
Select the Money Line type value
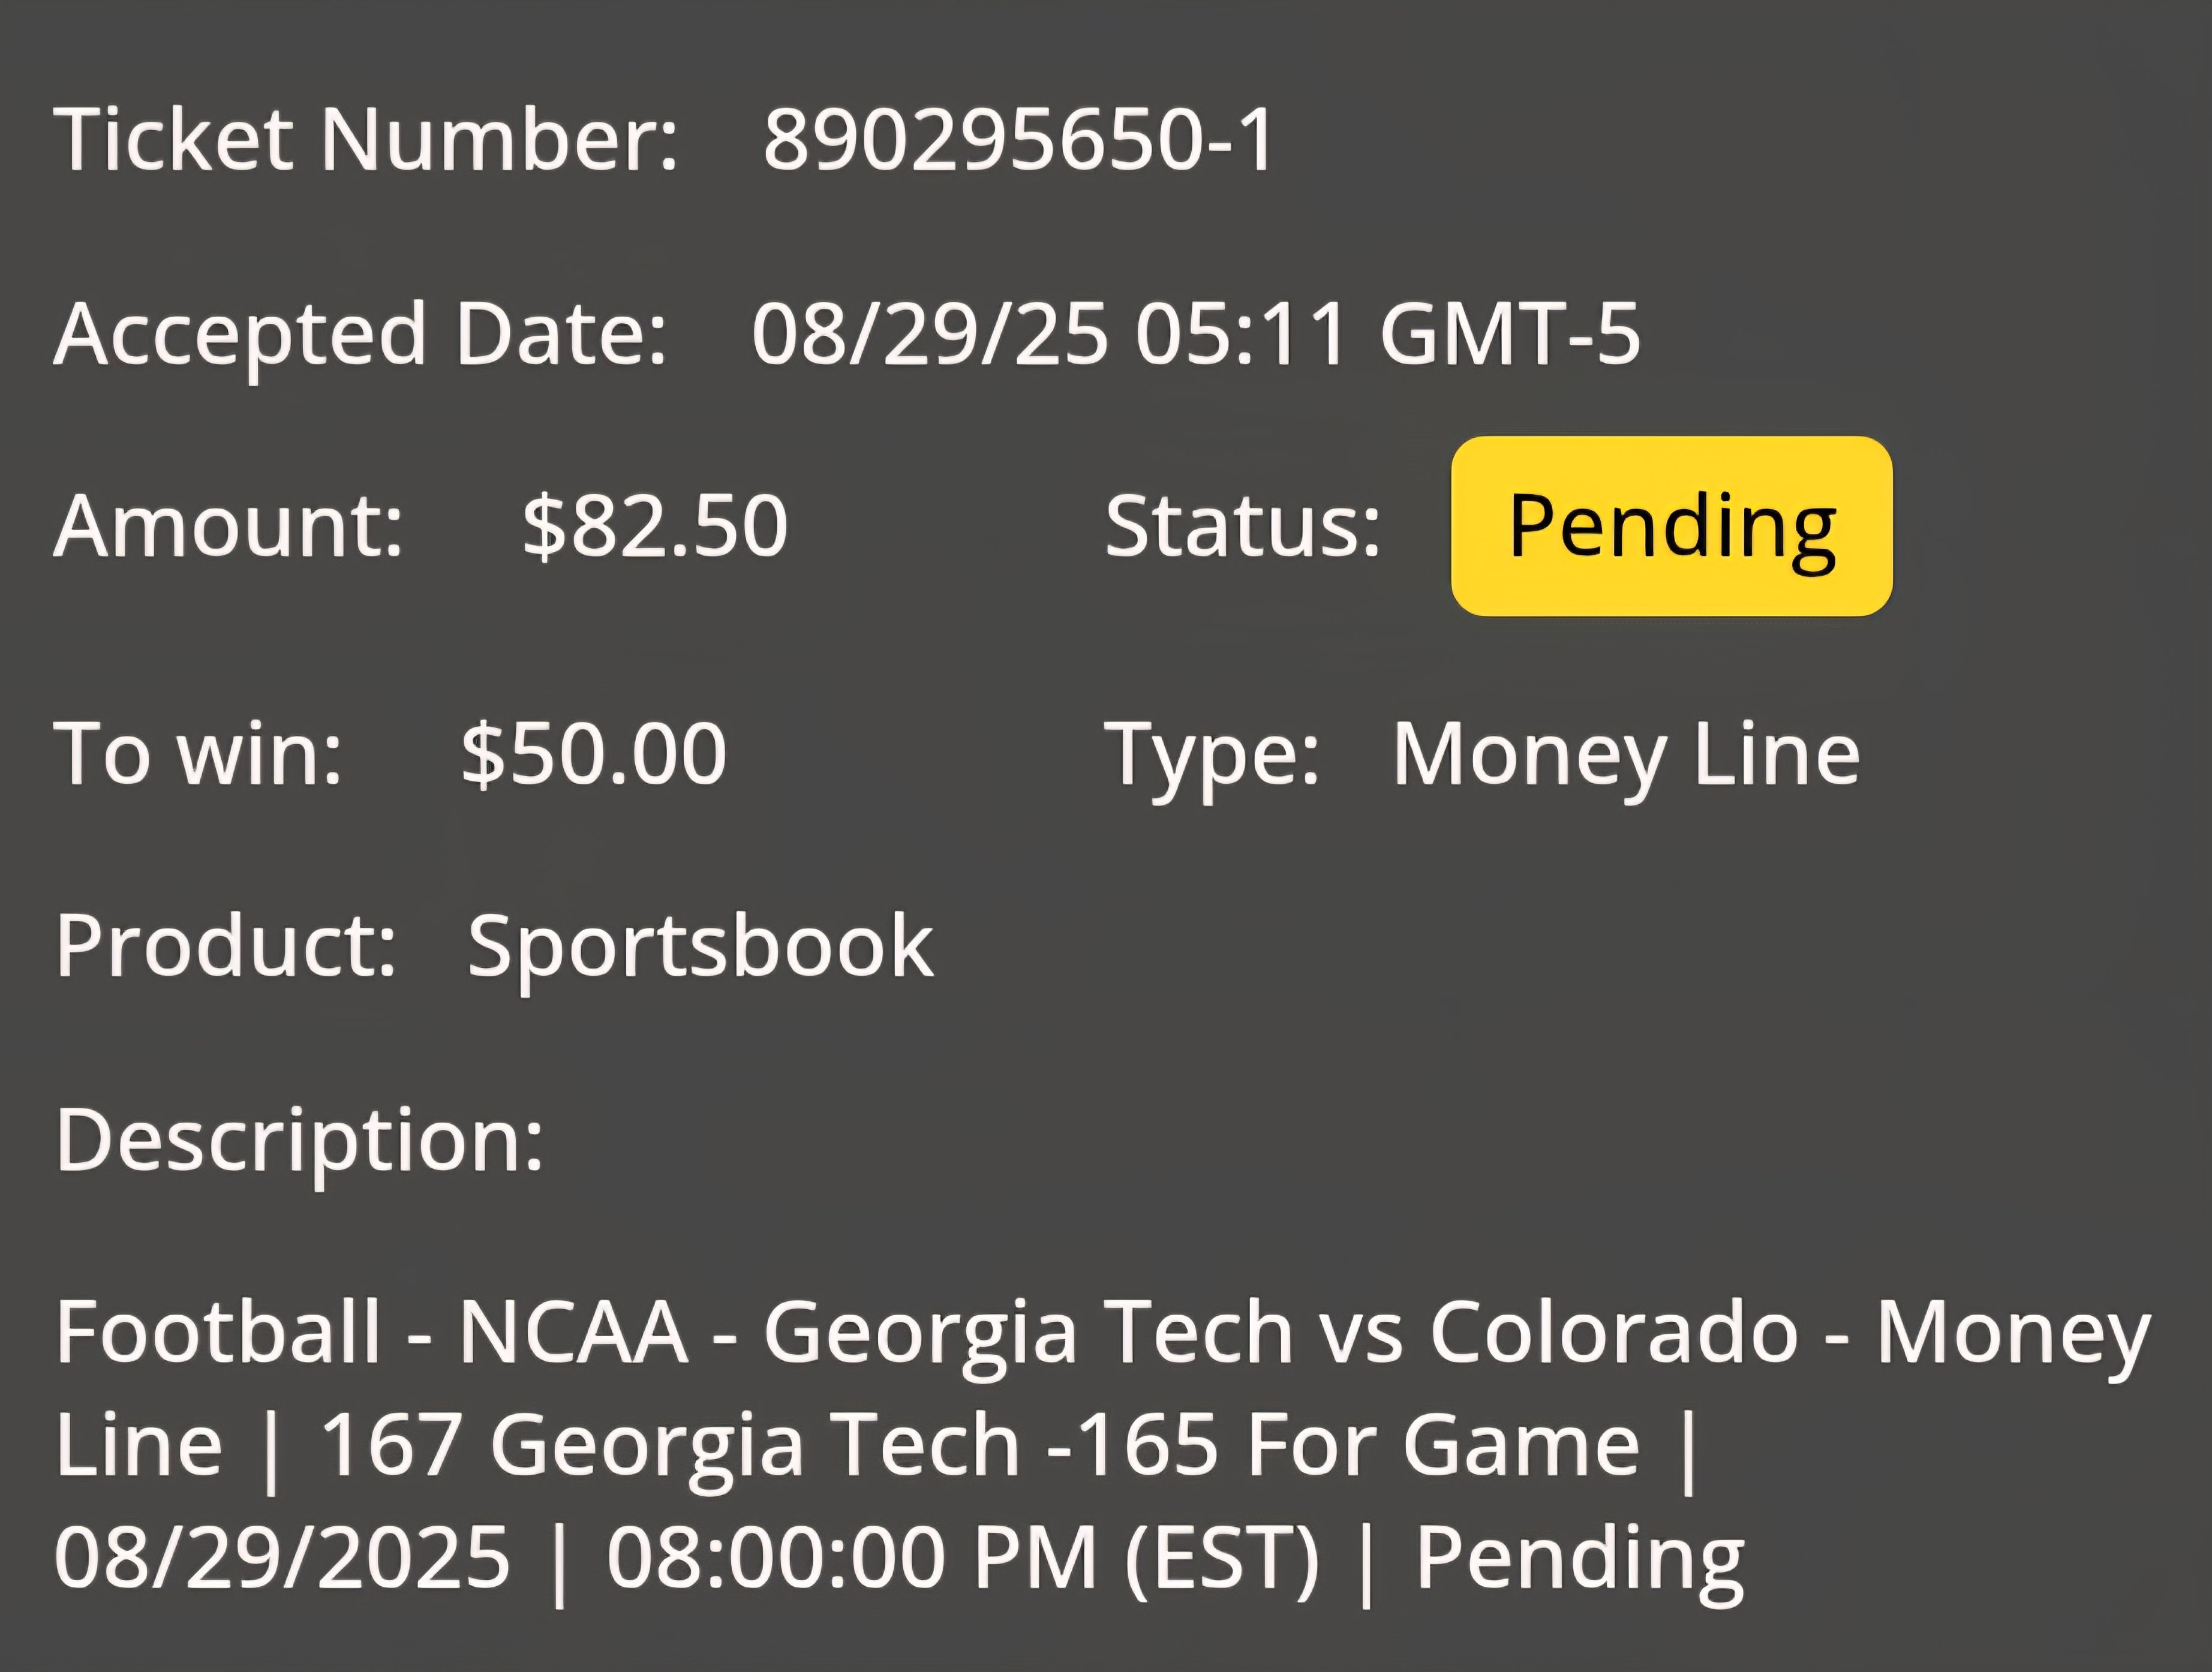(1626, 756)
